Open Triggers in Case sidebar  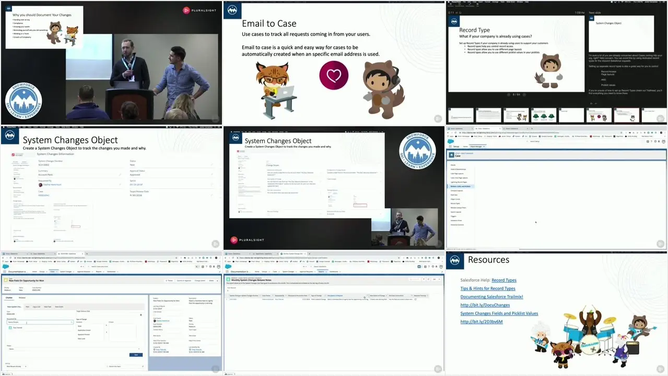(x=453, y=216)
